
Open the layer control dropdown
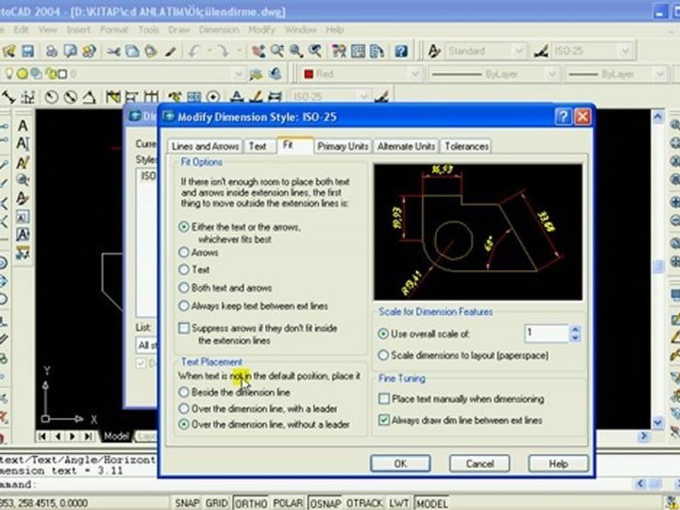[238, 74]
